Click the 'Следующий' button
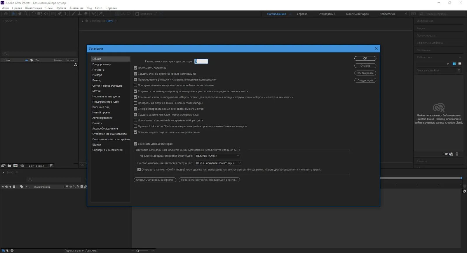 click(365, 80)
